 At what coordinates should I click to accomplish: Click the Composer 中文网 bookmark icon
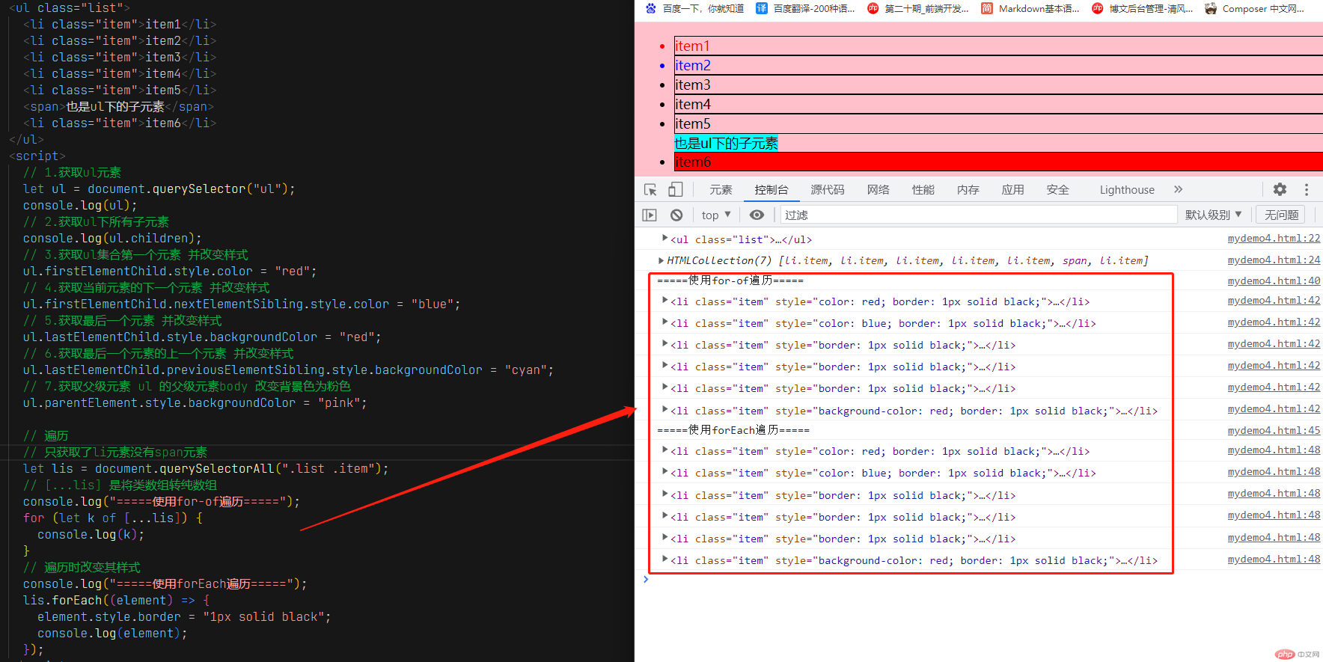coord(1211,9)
